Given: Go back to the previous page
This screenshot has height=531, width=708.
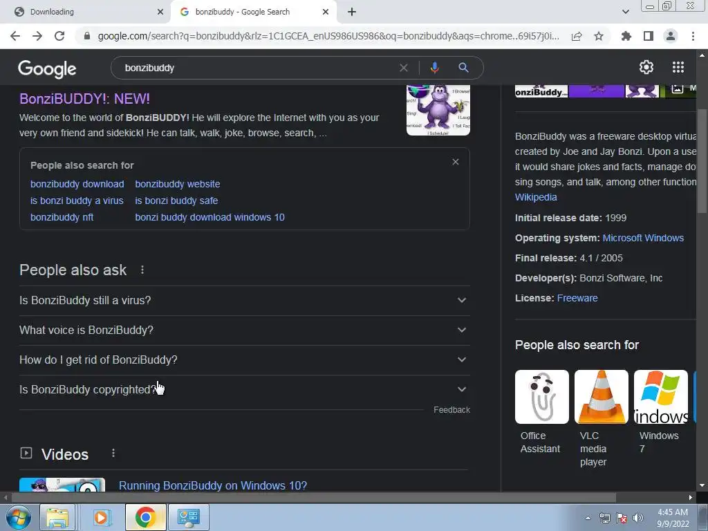Looking at the screenshot, I should 15,36.
